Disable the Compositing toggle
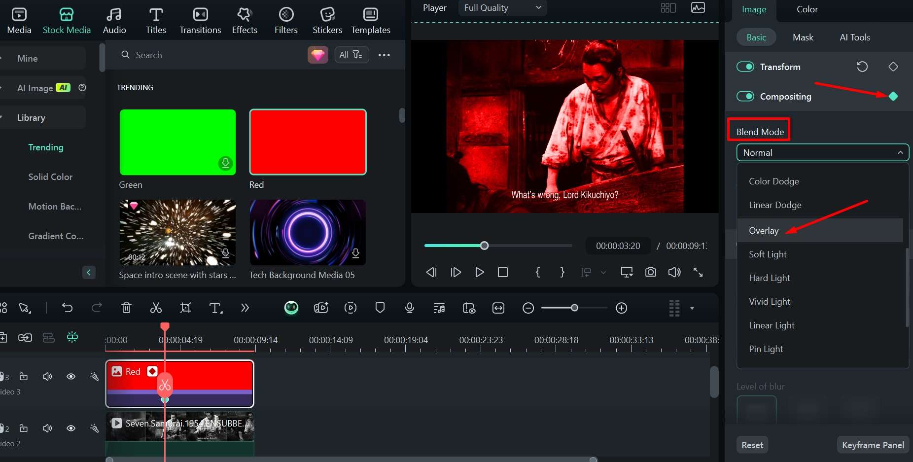The width and height of the screenshot is (913, 462). pos(745,97)
